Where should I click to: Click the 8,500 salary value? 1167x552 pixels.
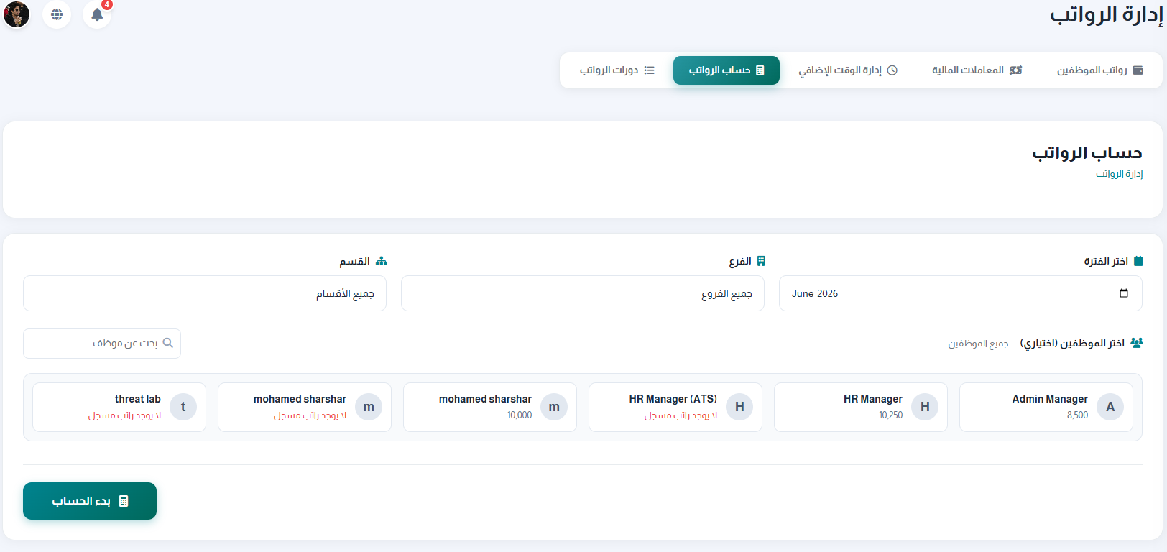1077,415
